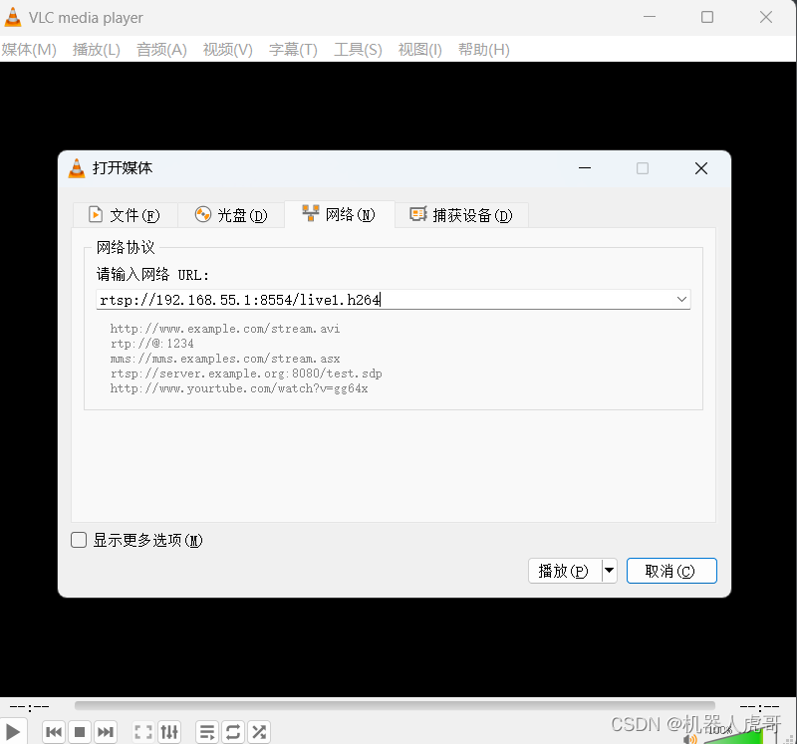Image resolution: width=797 pixels, height=744 pixels.
Task: Open the 帮助 menu
Action: [x=484, y=49]
